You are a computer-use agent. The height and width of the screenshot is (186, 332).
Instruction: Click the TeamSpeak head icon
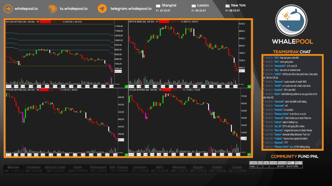click(52, 9)
